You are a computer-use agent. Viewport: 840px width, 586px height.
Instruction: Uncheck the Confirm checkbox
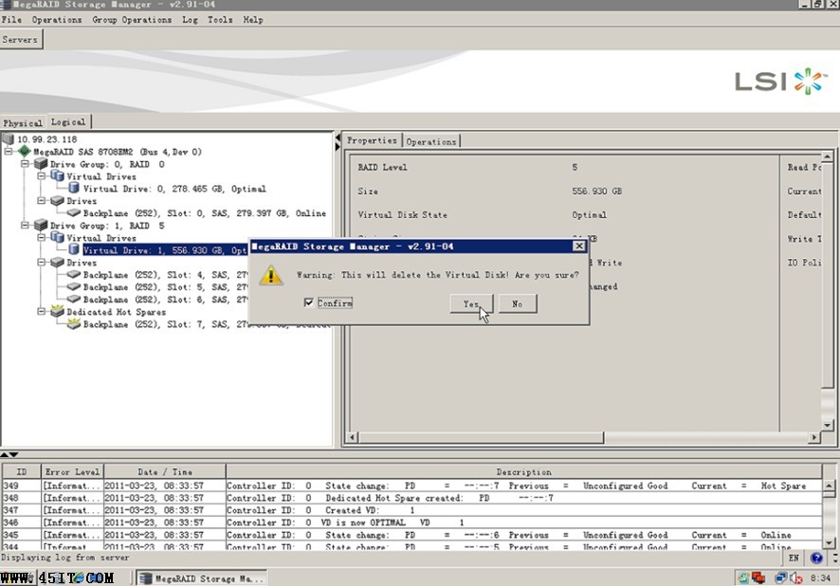coord(310,302)
